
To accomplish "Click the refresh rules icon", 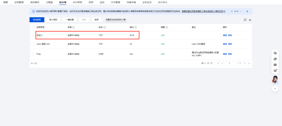I will click(245, 20).
